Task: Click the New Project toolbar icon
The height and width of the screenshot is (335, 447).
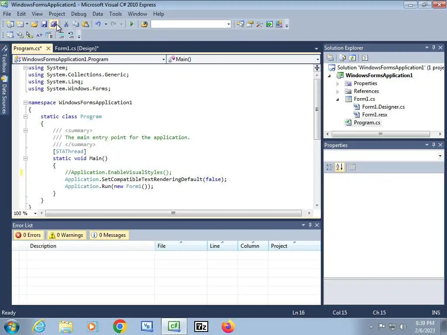Action: click(x=10, y=24)
